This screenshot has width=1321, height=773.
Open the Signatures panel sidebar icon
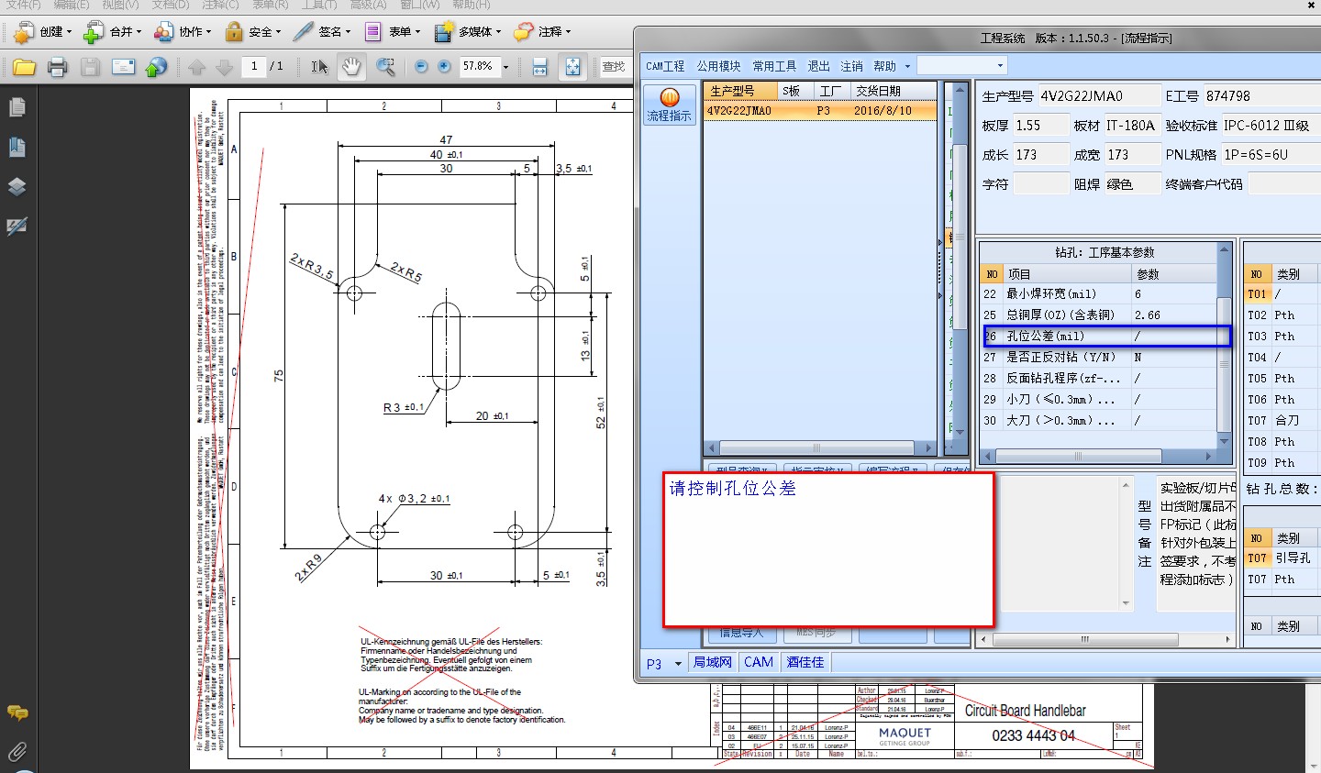coord(17,226)
